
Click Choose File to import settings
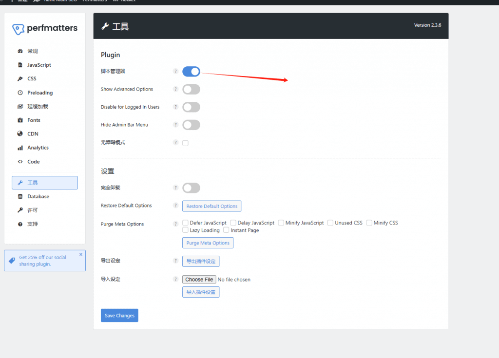coord(199,280)
